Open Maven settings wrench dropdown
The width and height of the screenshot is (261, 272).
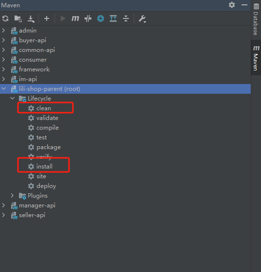coord(142,19)
